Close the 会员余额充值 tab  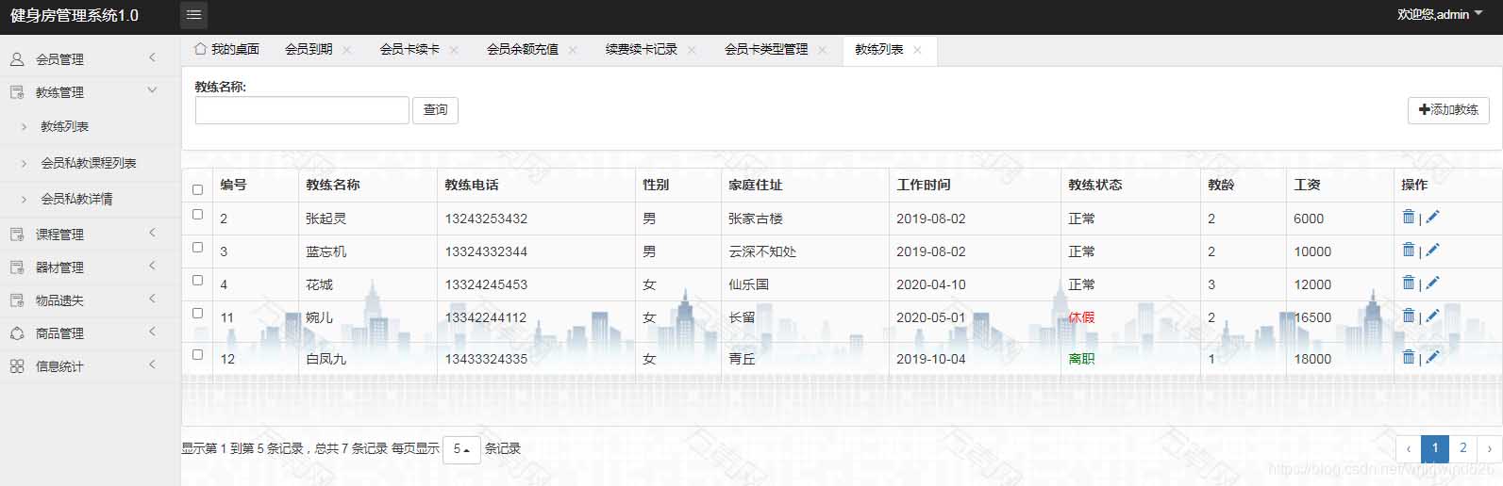coord(573,50)
